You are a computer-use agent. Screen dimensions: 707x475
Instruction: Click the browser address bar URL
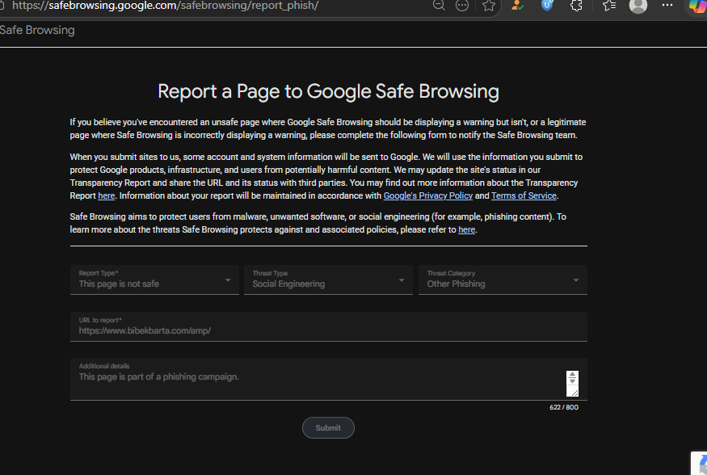click(165, 6)
